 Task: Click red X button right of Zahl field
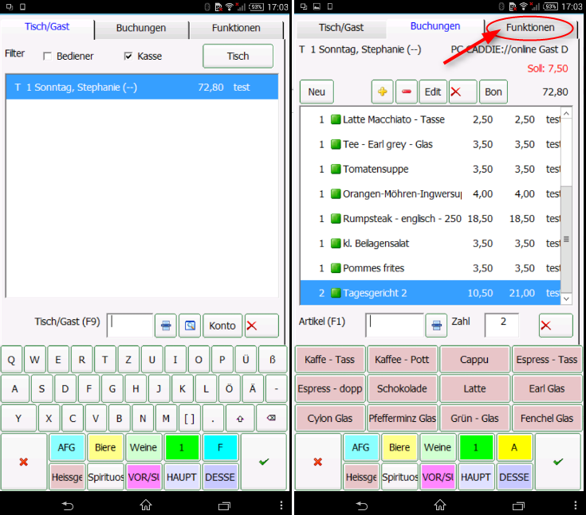pyautogui.click(x=556, y=326)
